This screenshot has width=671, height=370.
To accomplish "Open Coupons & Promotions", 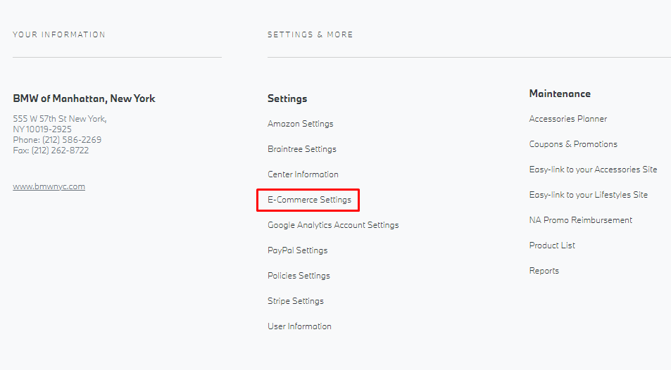I will (573, 144).
